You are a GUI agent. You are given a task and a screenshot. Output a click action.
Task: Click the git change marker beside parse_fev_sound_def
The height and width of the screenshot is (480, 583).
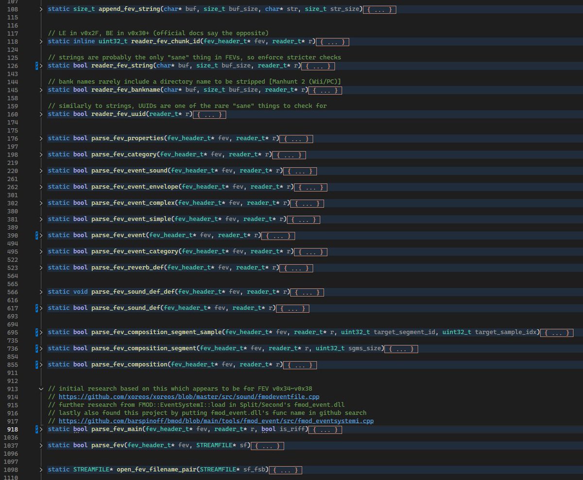[x=36, y=308]
